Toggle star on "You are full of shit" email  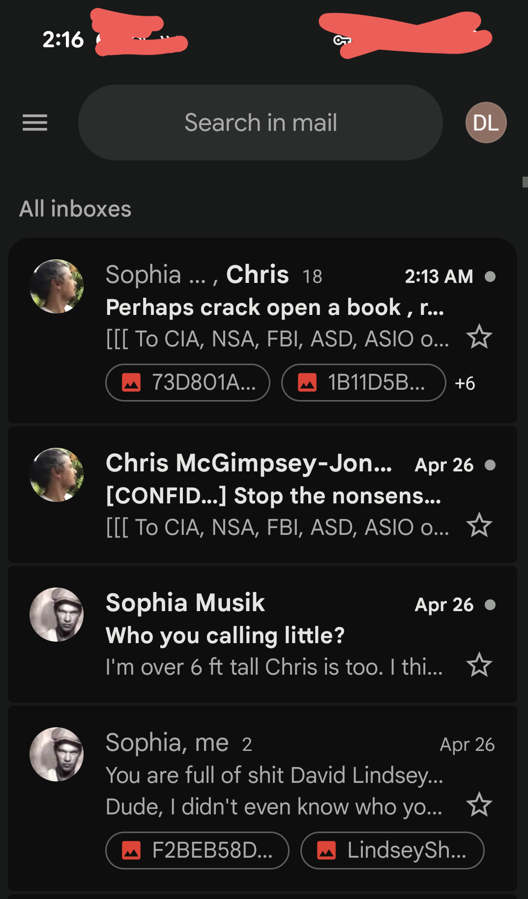479,805
